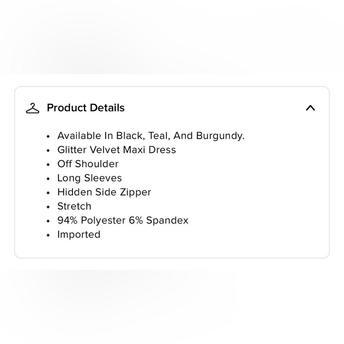Click the word 'Teal' in the color list

158,136
